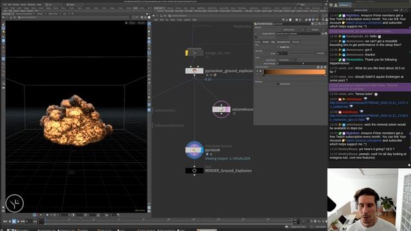The width and height of the screenshot is (411, 231).
Task: Toggle display flag on the pyrosolver node
Action: pos(202,71)
